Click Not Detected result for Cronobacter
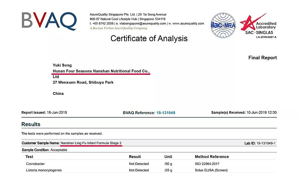 pos(139,164)
